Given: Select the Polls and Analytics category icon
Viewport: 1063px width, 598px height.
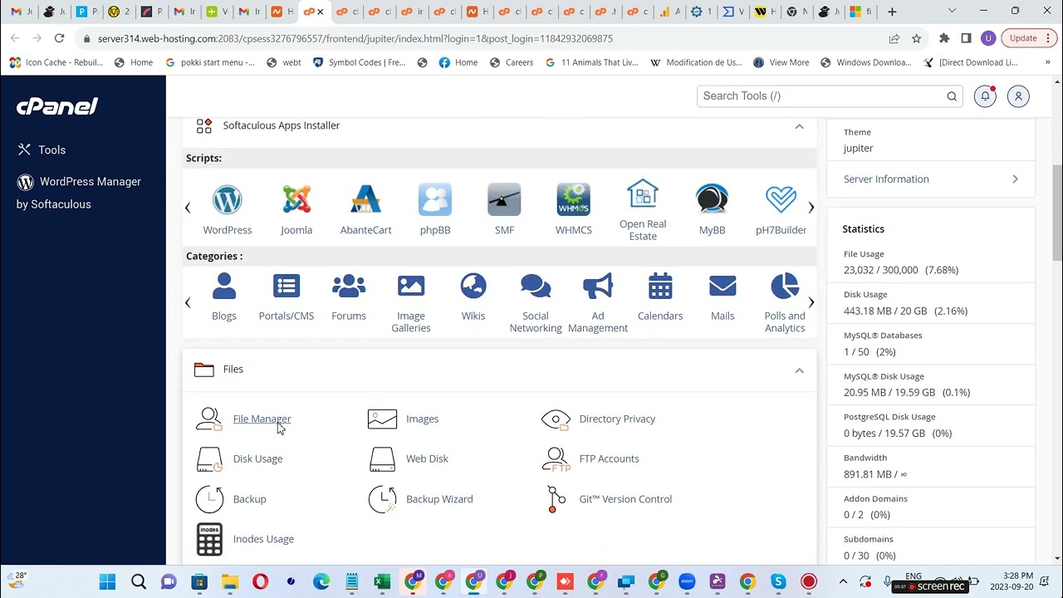Looking at the screenshot, I should click(785, 286).
